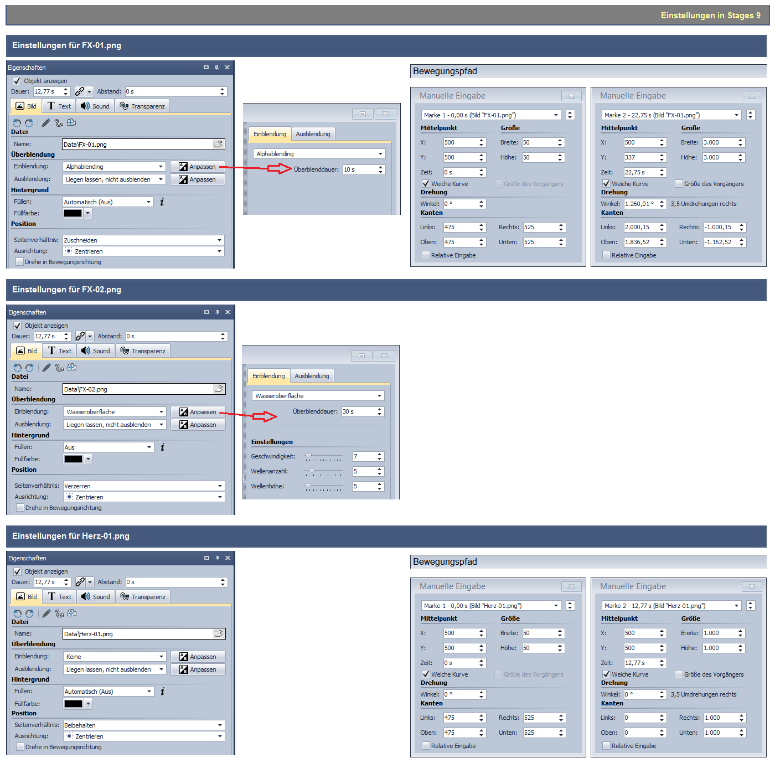775x763 pixels.
Task: Click rotate right icon in FX-02 properties panel
Action: tap(30, 368)
